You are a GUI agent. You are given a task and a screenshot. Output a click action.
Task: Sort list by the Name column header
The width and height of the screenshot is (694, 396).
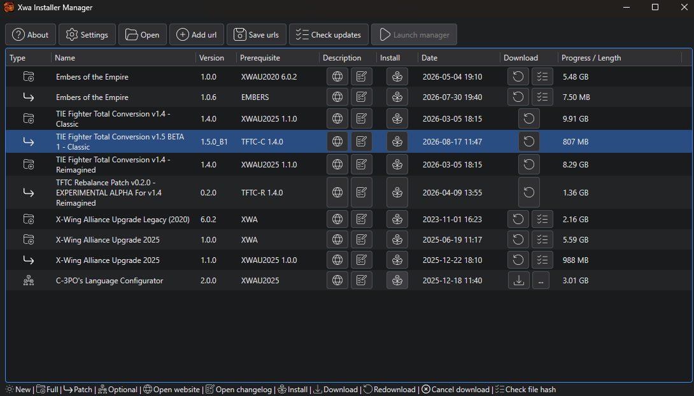pos(124,58)
